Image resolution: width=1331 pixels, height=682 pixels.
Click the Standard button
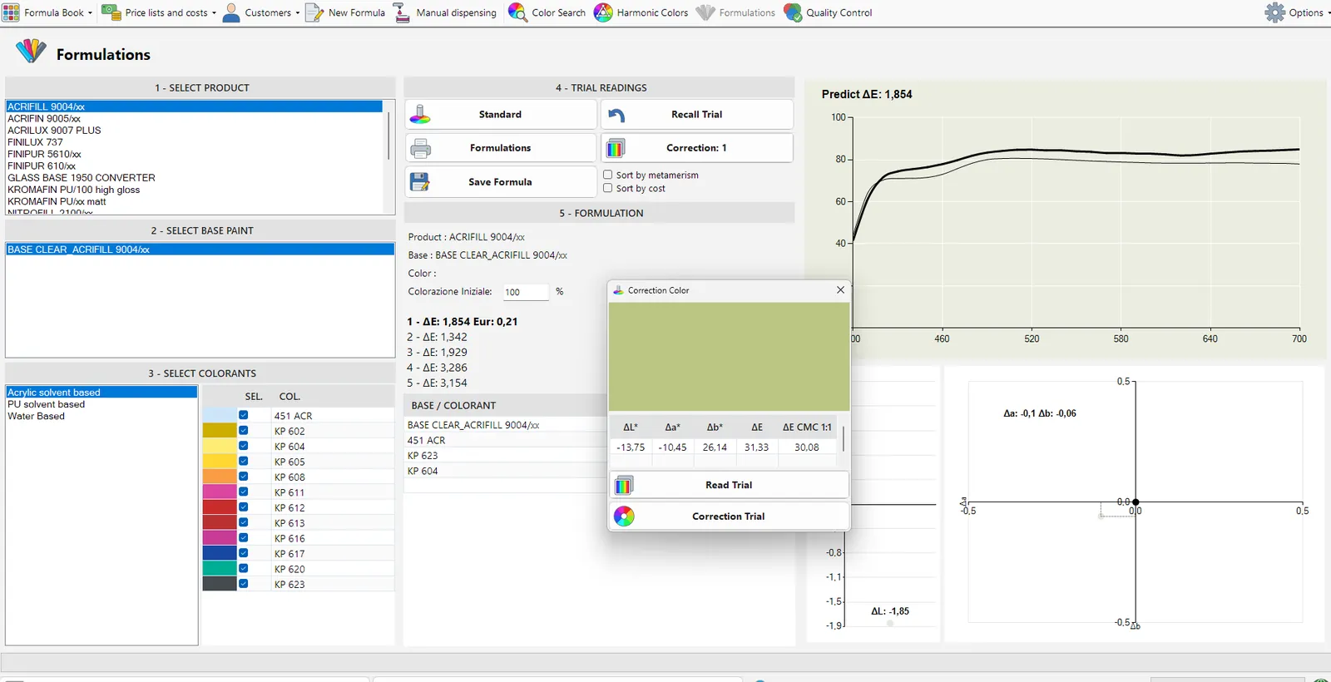501,115
